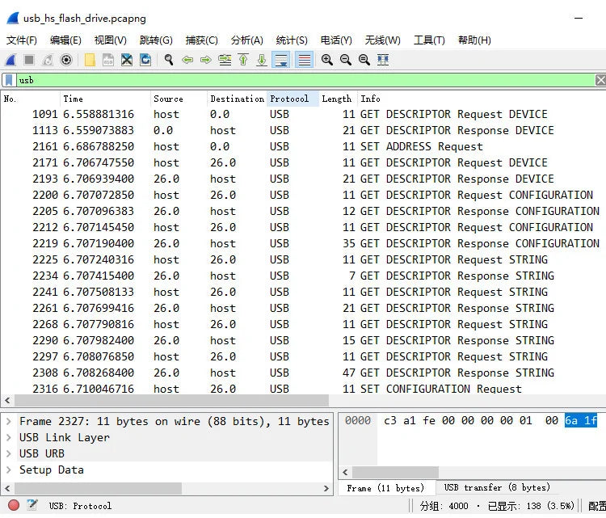Screen dimensions: 606x518
Task: Go forward with the green right arrow
Action: [x=206, y=60]
